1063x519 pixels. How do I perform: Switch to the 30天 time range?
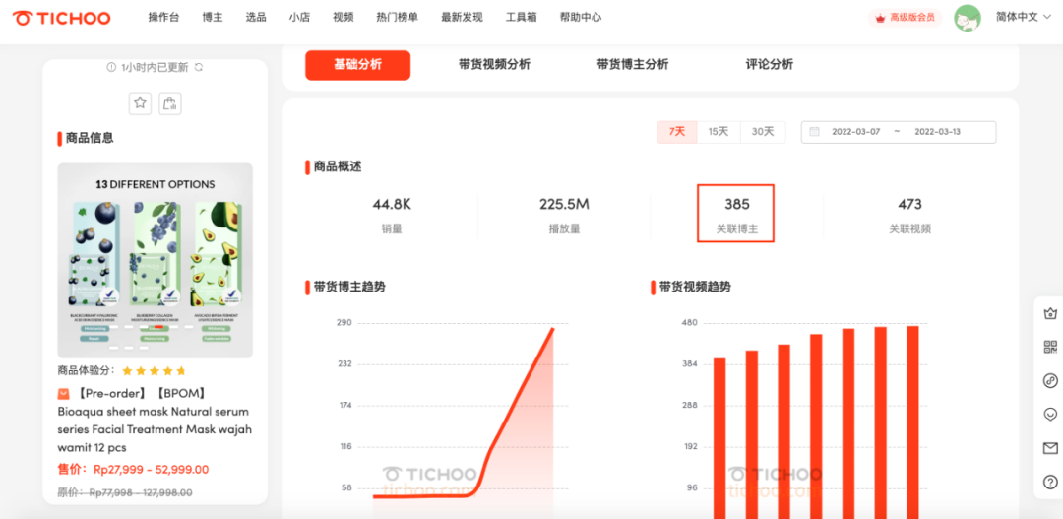point(763,132)
